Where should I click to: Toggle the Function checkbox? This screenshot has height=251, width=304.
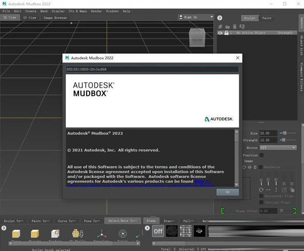pyautogui.click(x=261, y=155)
